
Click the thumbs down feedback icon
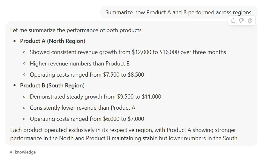pyautogui.click(x=242, y=21)
